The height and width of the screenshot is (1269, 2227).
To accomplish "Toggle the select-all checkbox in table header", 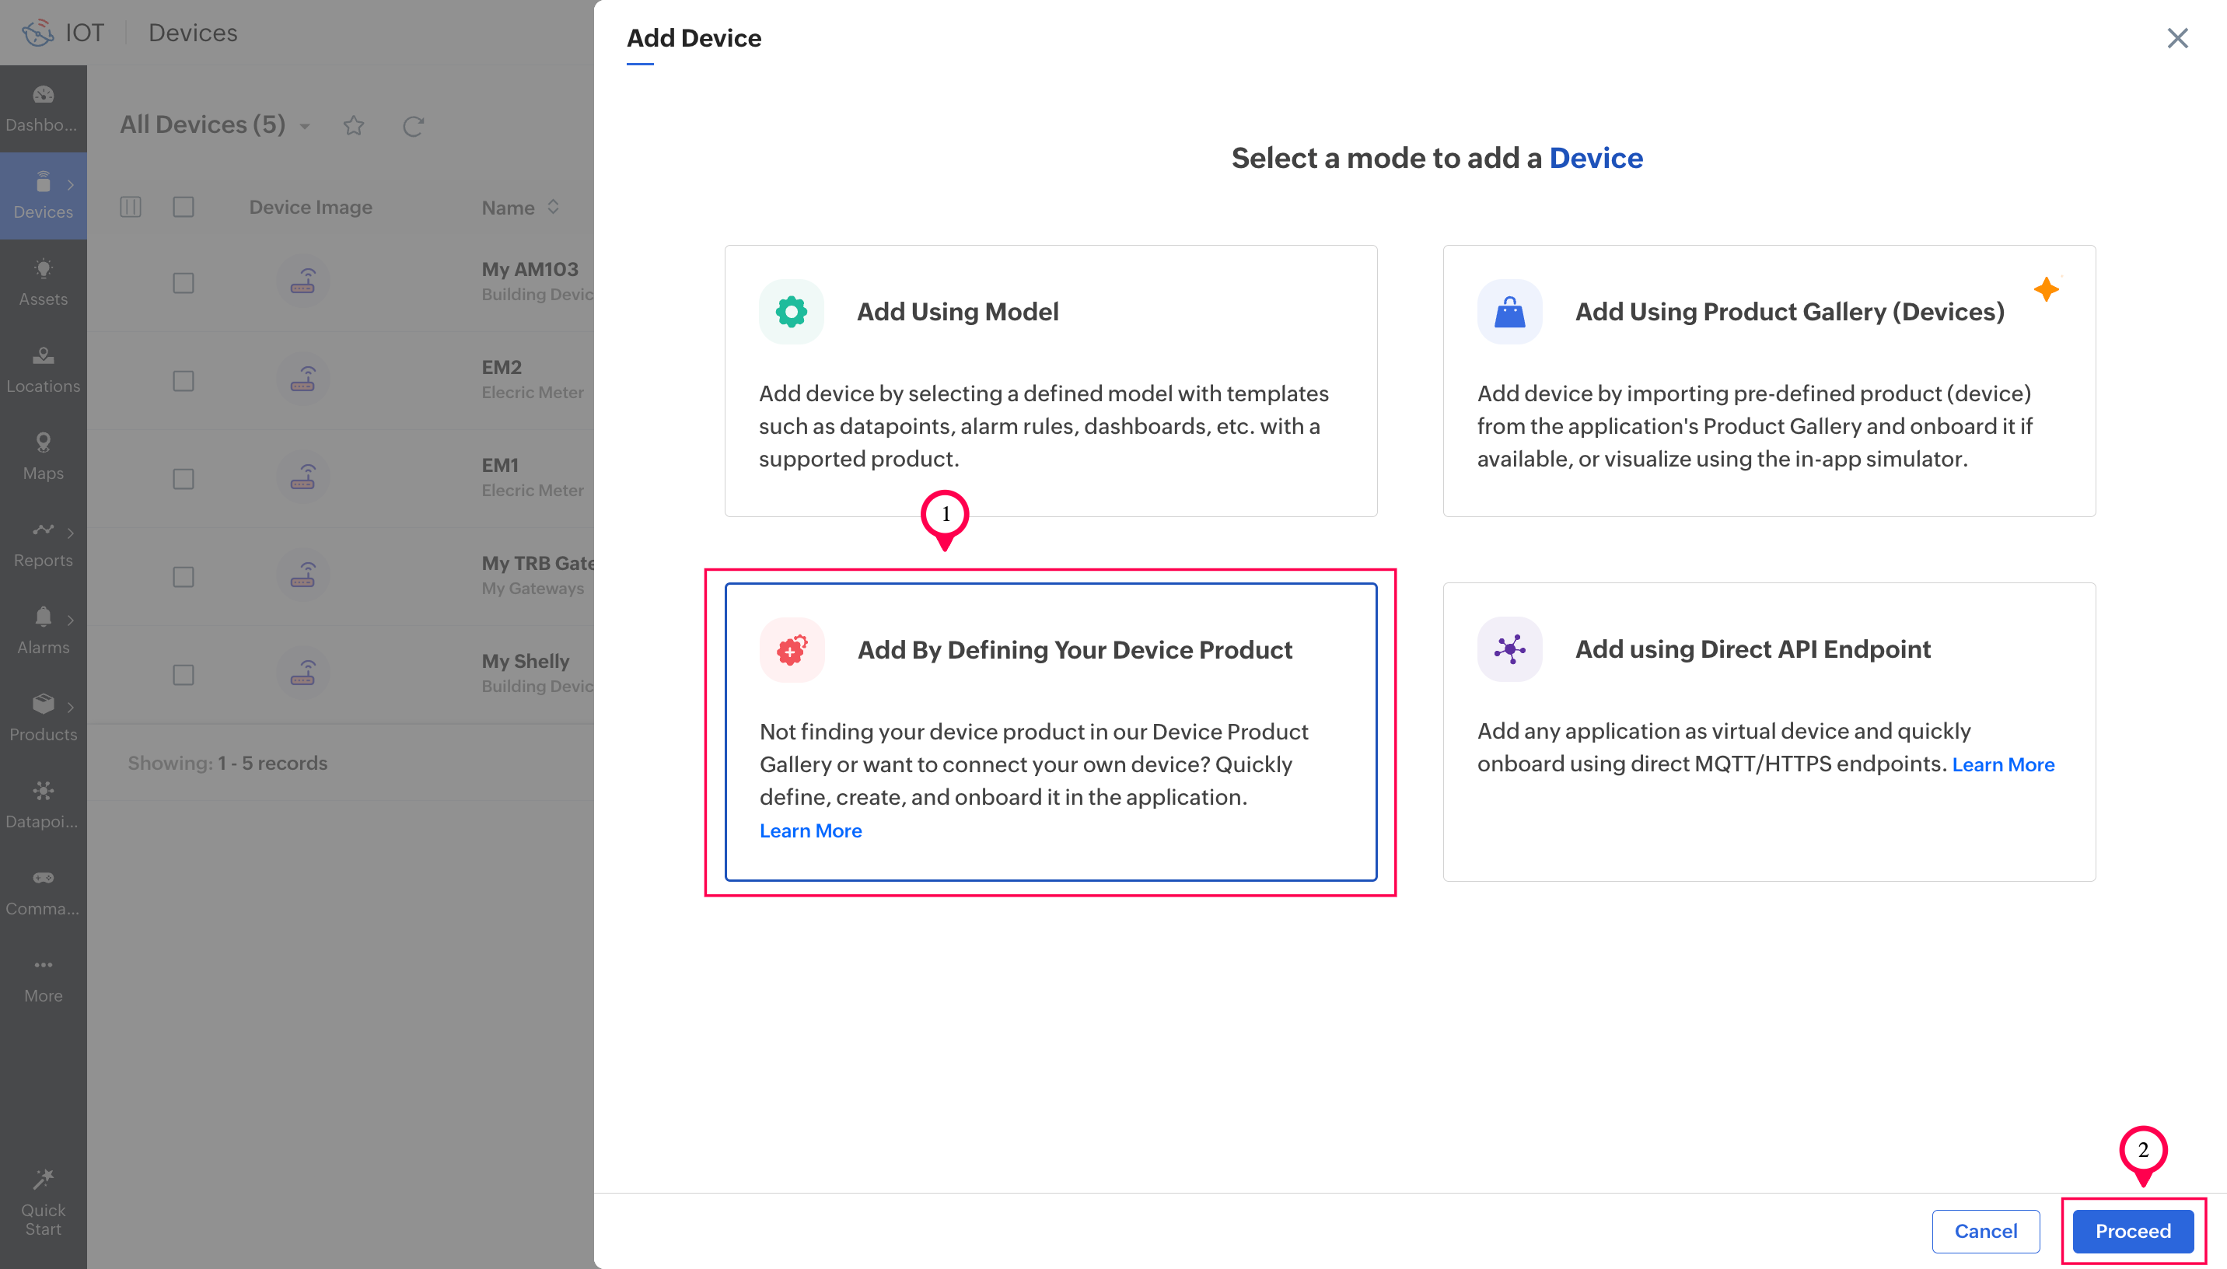I will click(183, 208).
